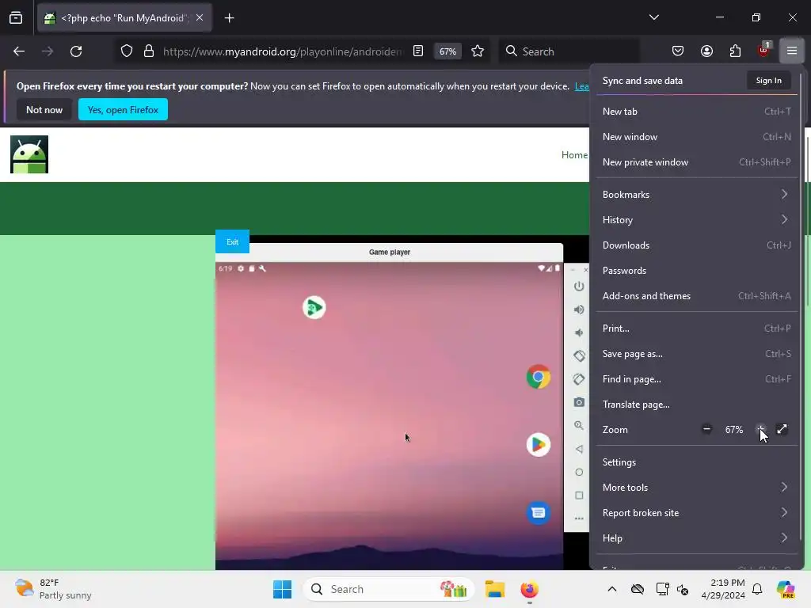Open a new tab with plus button

click(x=229, y=18)
